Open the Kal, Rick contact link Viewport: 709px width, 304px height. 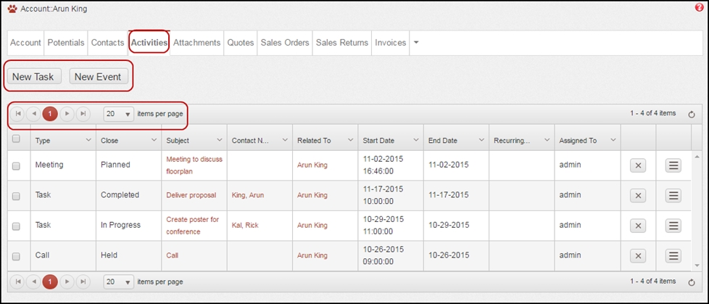[245, 226]
